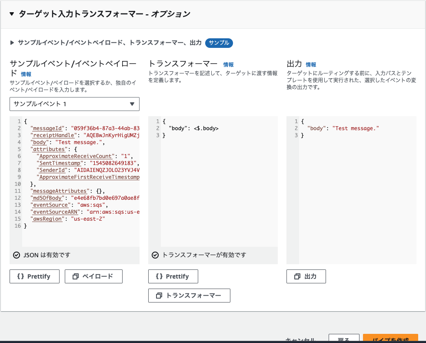Open the サンプルイベント 1 dropdown
The image size is (426, 343).
(74, 104)
